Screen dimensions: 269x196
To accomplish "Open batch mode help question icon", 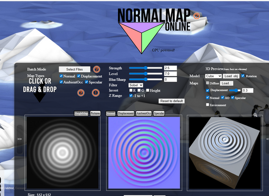I will (x=96, y=69).
